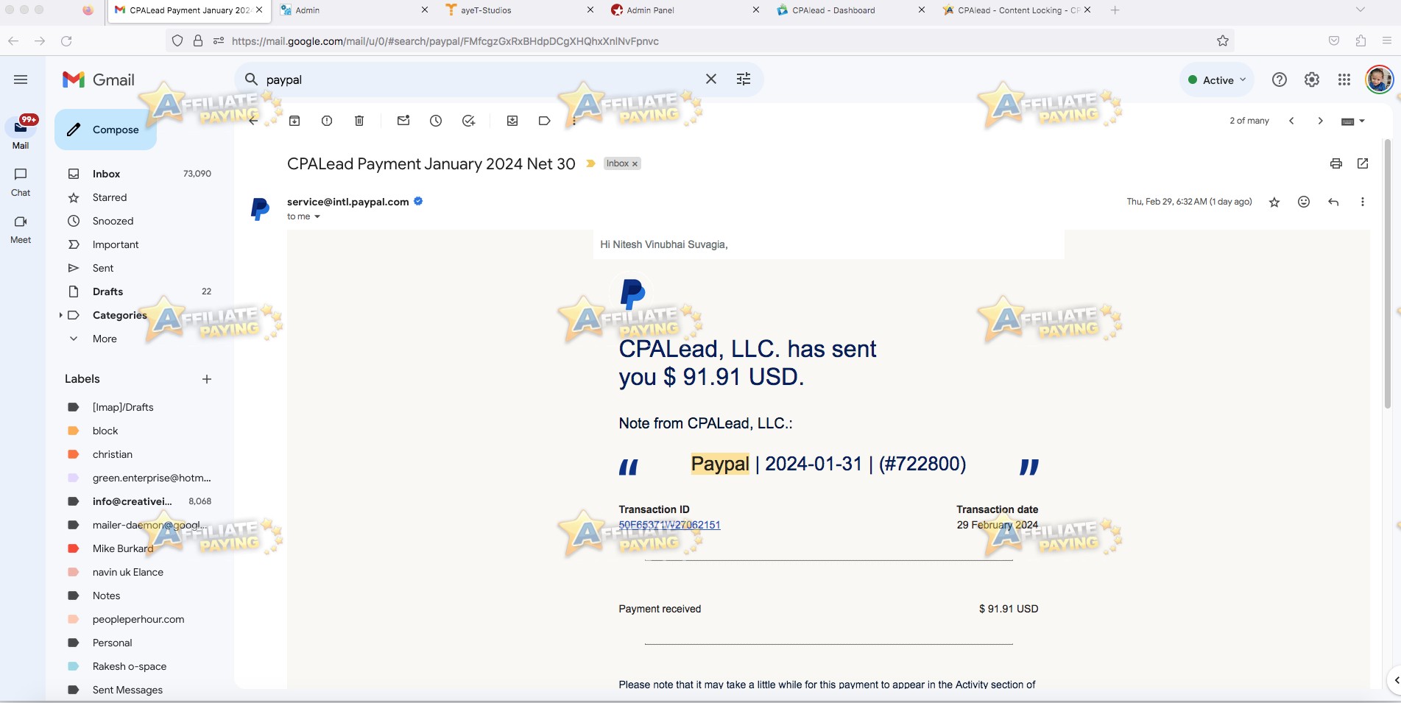Open Gmail settings

[x=1311, y=79]
